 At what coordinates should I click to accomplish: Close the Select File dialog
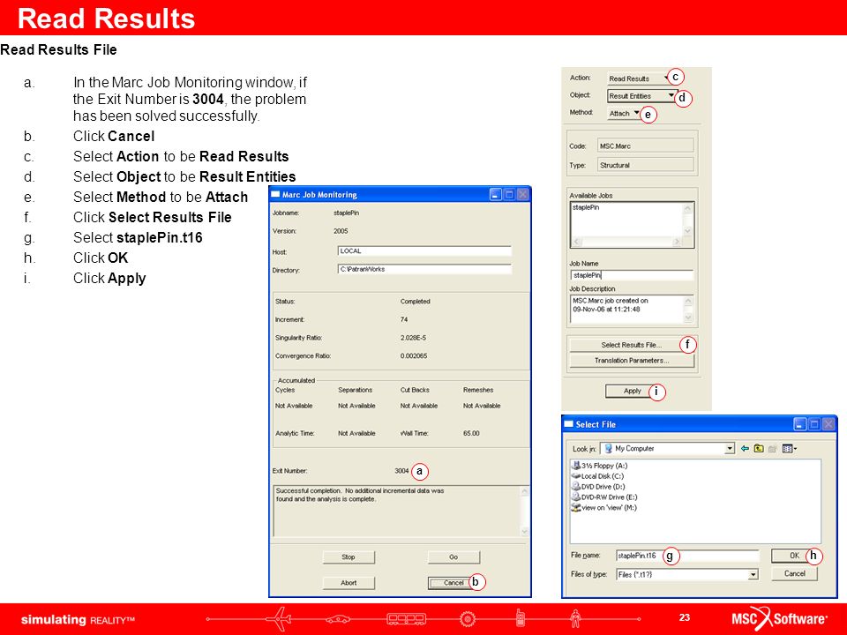[828, 424]
